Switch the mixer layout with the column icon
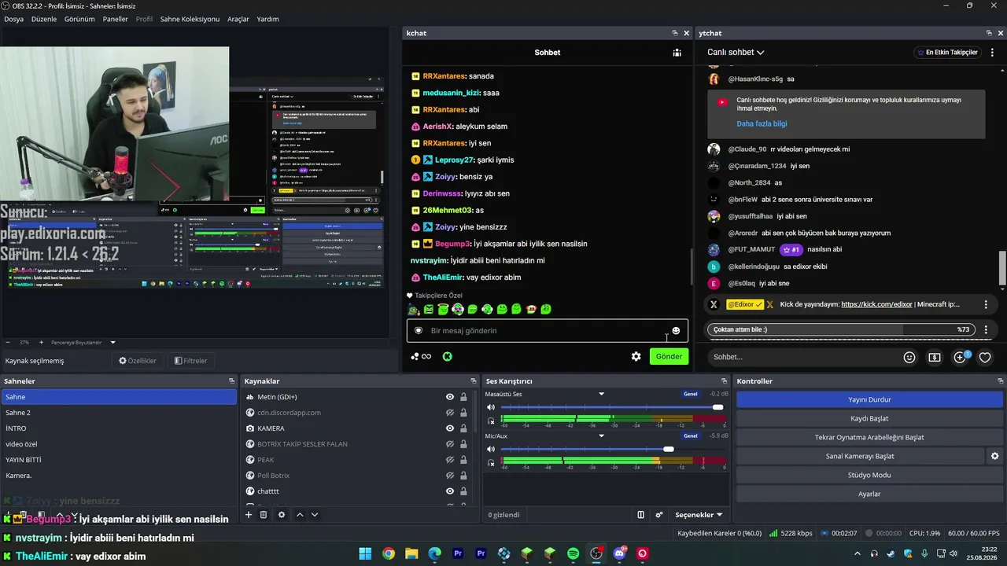 (640, 515)
